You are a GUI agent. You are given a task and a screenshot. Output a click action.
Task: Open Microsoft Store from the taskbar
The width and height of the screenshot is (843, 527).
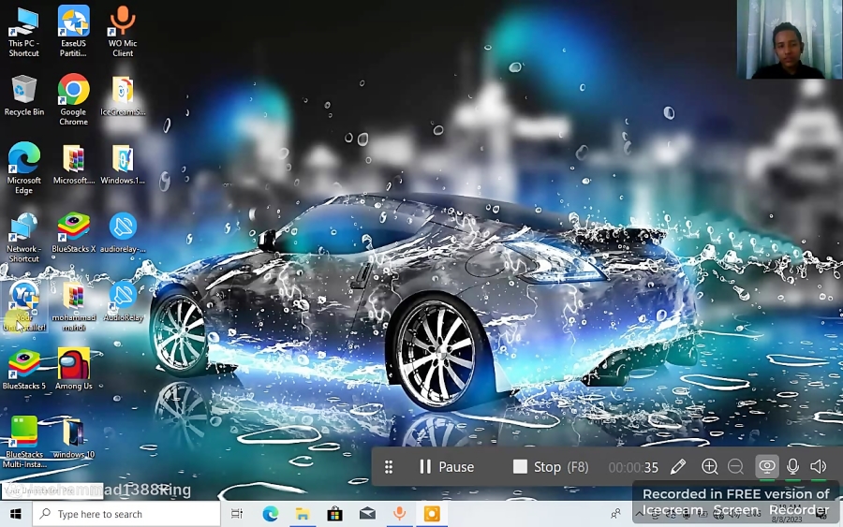pos(335,514)
